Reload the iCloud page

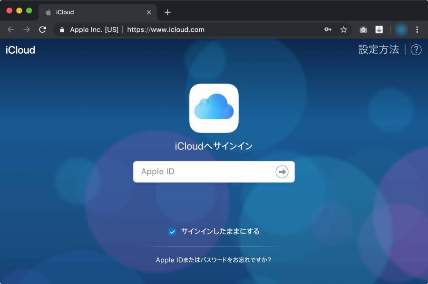click(x=42, y=29)
